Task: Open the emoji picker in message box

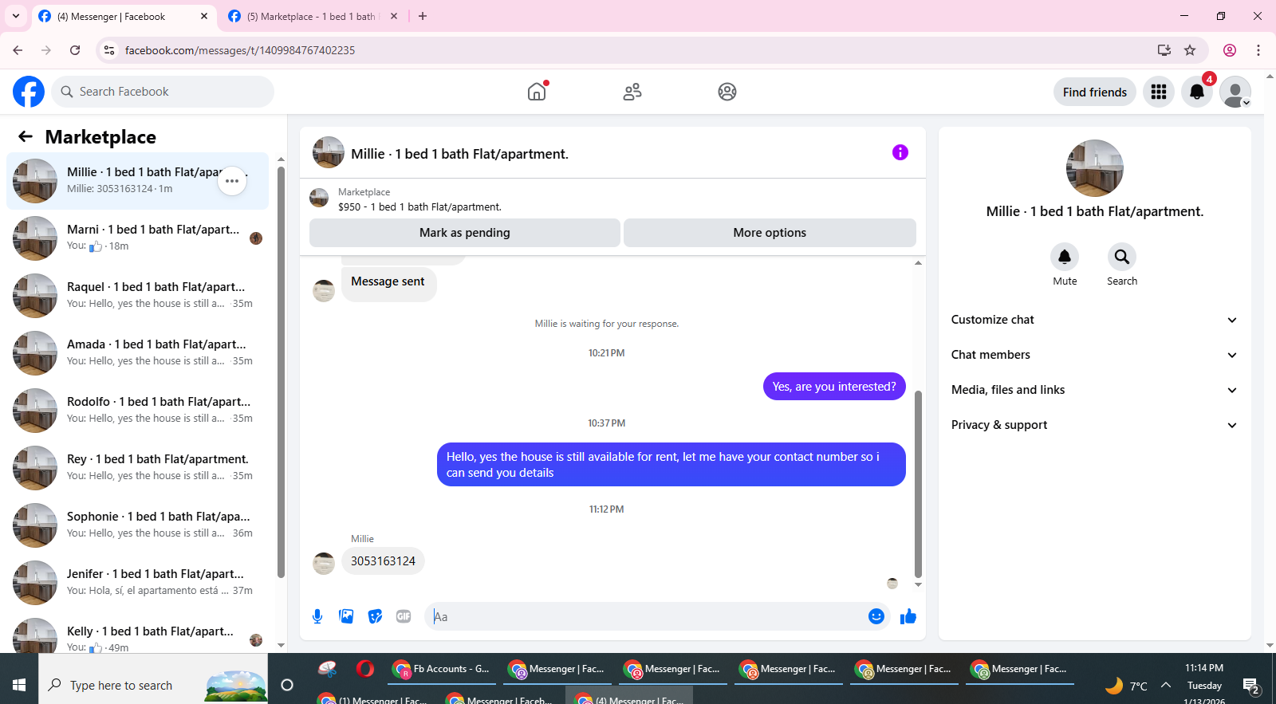Action: pos(876,616)
